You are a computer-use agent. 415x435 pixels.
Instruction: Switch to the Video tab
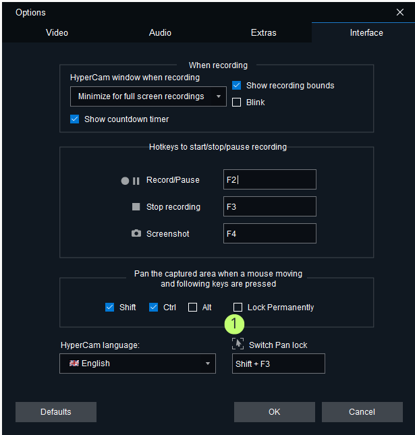(x=57, y=33)
